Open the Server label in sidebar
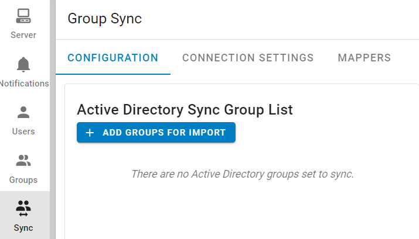The width and height of the screenshot is (419, 239). click(x=23, y=35)
